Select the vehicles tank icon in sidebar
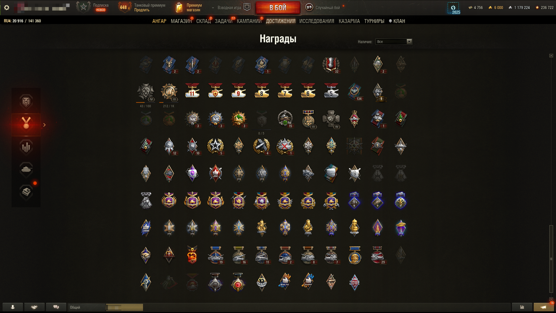This screenshot has height=313, width=556. [26, 170]
